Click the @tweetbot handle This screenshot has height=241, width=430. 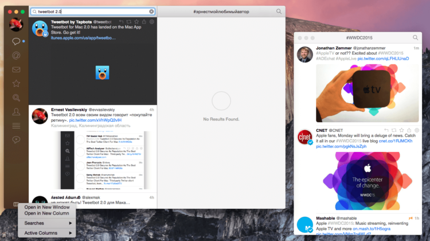pyautogui.click(x=102, y=22)
